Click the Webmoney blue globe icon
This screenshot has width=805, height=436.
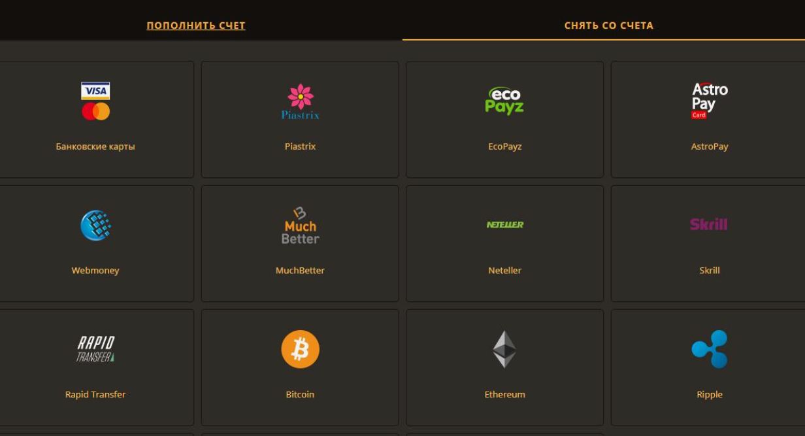[x=95, y=225]
